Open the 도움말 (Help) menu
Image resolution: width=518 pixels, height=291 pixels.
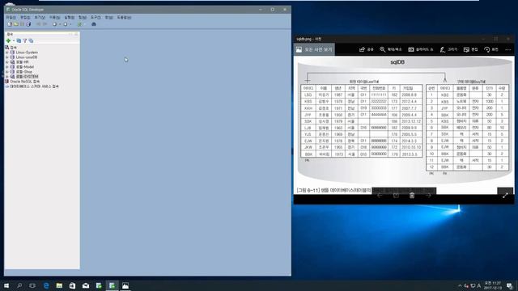tap(124, 18)
